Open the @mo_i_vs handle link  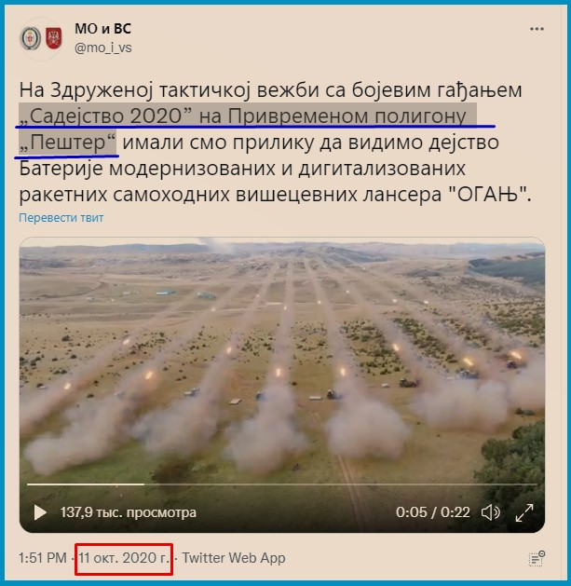tap(102, 48)
